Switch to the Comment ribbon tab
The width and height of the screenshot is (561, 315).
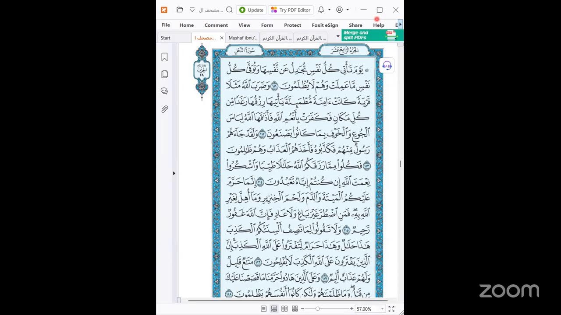[x=216, y=25]
